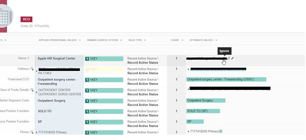Click the SOLD TO operational value
The height and width of the screenshot is (140, 306).
coord(45,111)
